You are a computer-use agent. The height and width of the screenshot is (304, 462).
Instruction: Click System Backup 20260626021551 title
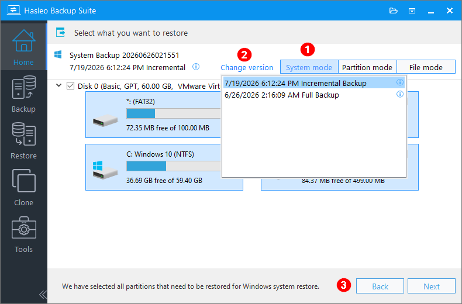(x=125, y=55)
